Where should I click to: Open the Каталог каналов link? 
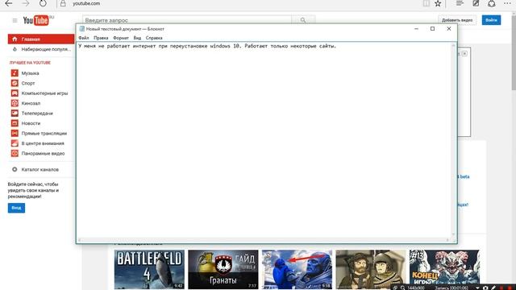pyautogui.click(x=40, y=170)
